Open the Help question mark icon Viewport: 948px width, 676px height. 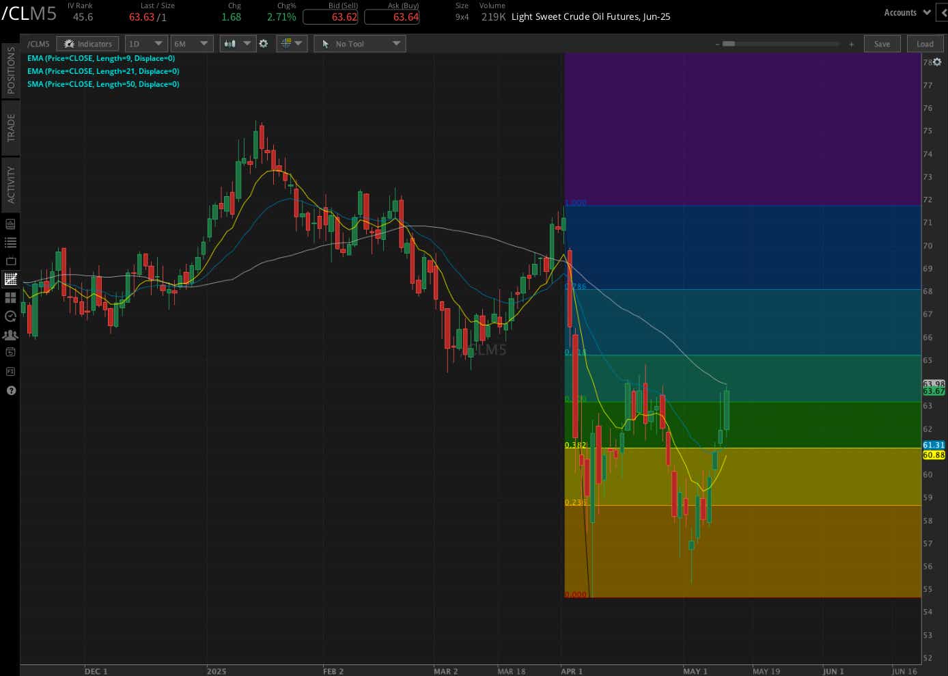click(10, 390)
